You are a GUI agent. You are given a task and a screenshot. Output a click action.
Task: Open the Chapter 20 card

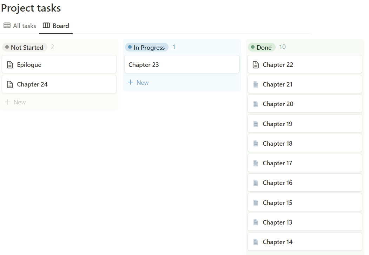(x=305, y=104)
